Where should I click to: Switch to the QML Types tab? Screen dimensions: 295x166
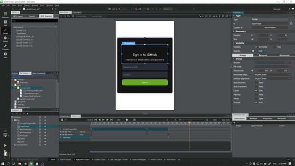pos(18,16)
